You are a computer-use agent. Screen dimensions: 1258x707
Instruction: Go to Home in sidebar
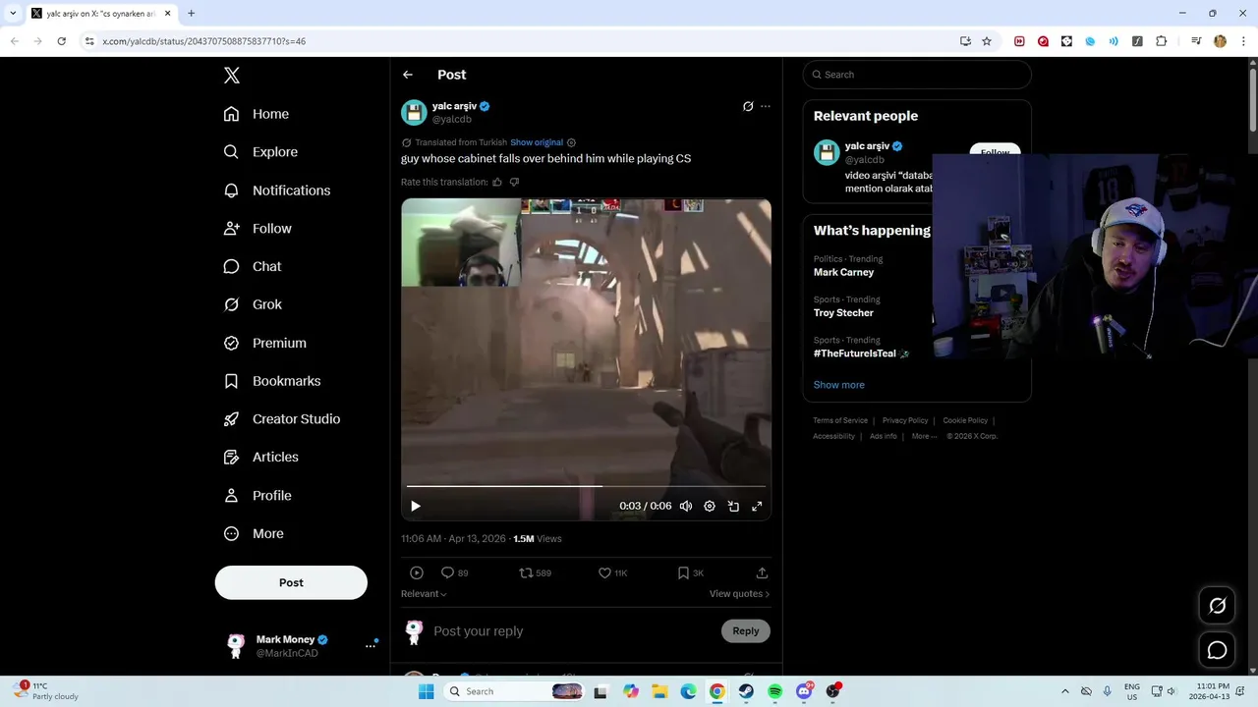257,114
